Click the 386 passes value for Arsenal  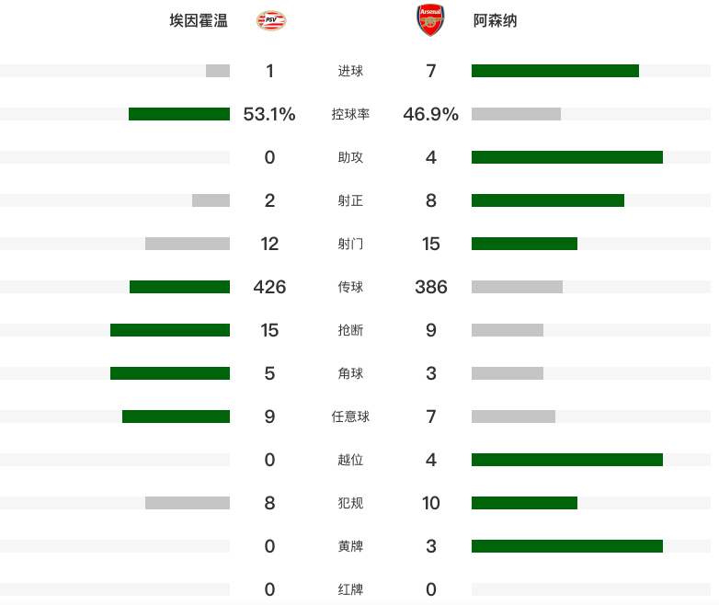coord(431,287)
